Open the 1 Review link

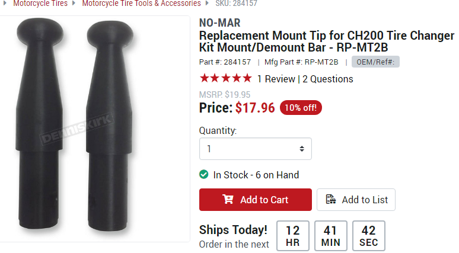click(x=276, y=79)
